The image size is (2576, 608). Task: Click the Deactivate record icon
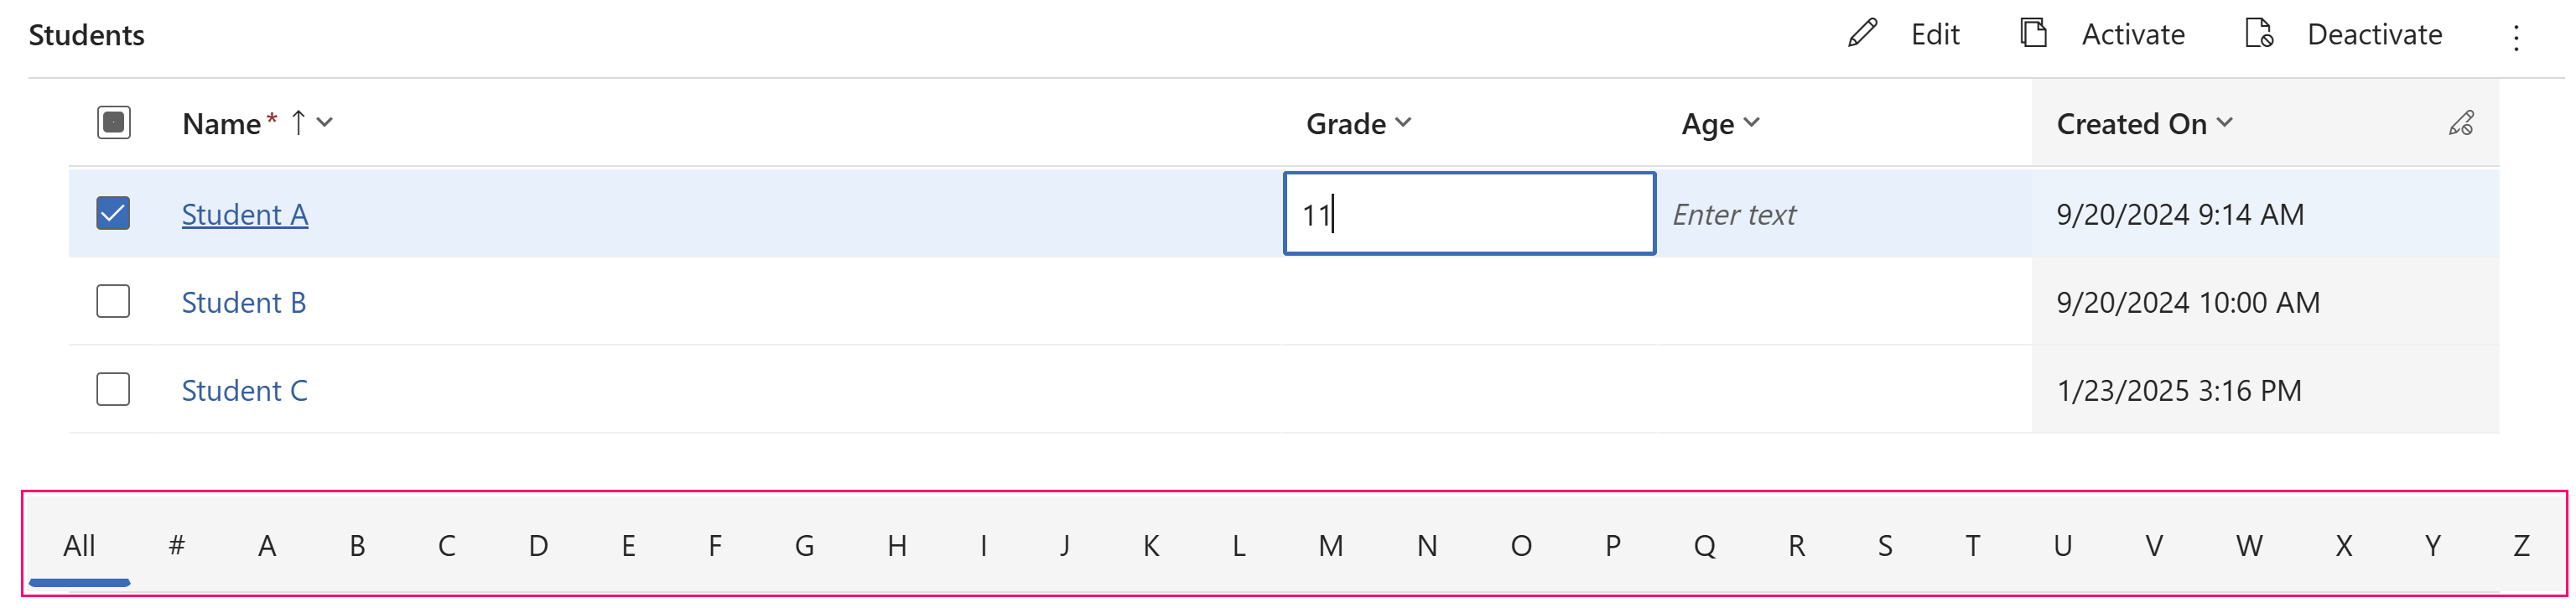click(2259, 33)
